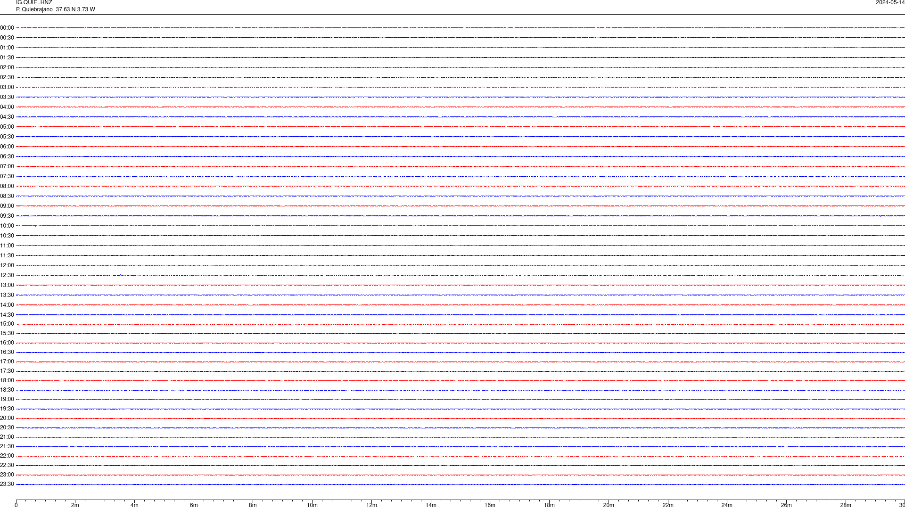905x509 pixels.
Task: Select the 17:00 trace time label
Action: (x=7, y=361)
